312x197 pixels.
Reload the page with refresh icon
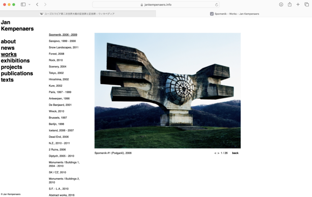216,5
